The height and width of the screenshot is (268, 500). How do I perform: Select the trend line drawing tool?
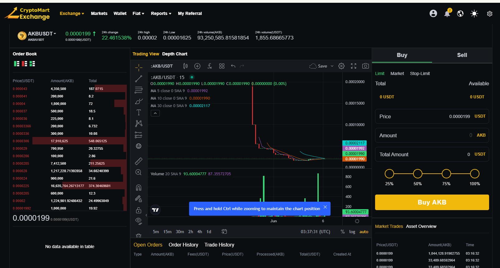coord(139,79)
